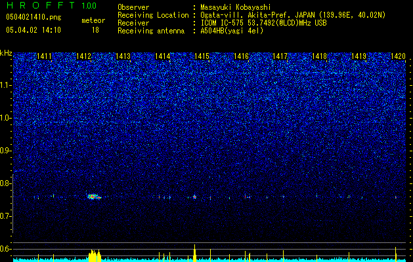Select the file name 0504021410.png

(33, 18)
